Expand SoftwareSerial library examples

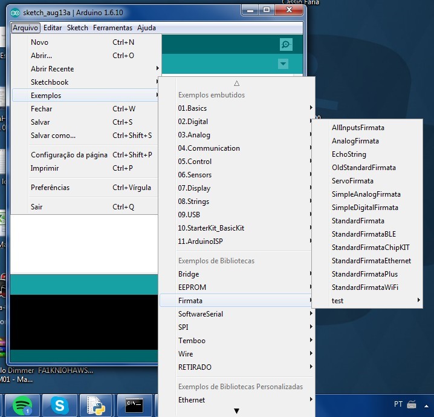pos(237,314)
